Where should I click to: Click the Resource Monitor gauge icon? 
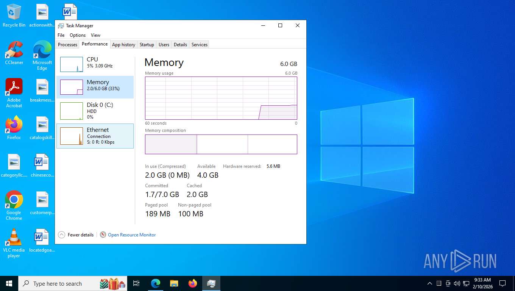[x=103, y=235]
